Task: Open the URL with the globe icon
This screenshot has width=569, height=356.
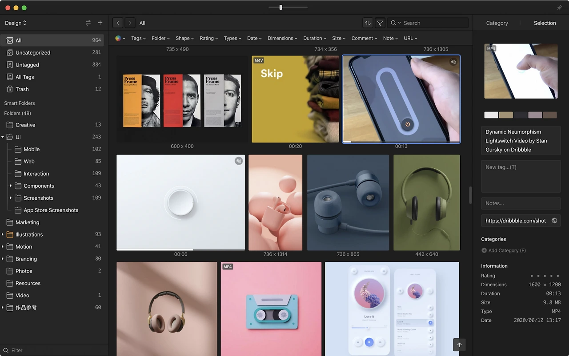Action: pos(554,221)
